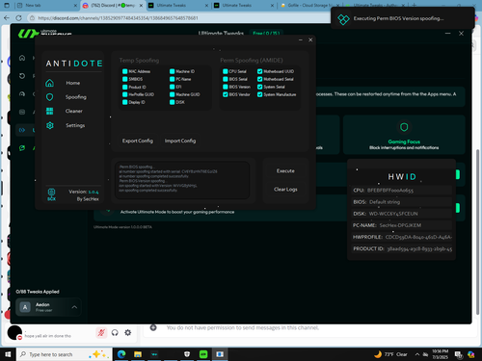Click Export Config button

(138, 141)
